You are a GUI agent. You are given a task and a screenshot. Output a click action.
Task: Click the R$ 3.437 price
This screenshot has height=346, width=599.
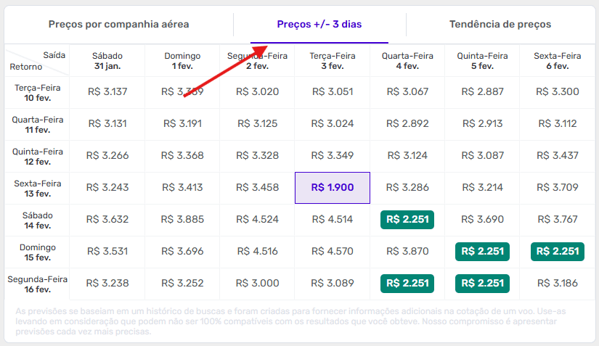pos(557,155)
